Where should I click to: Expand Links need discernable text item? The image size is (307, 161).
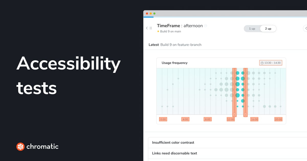click(x=174, y=153)
